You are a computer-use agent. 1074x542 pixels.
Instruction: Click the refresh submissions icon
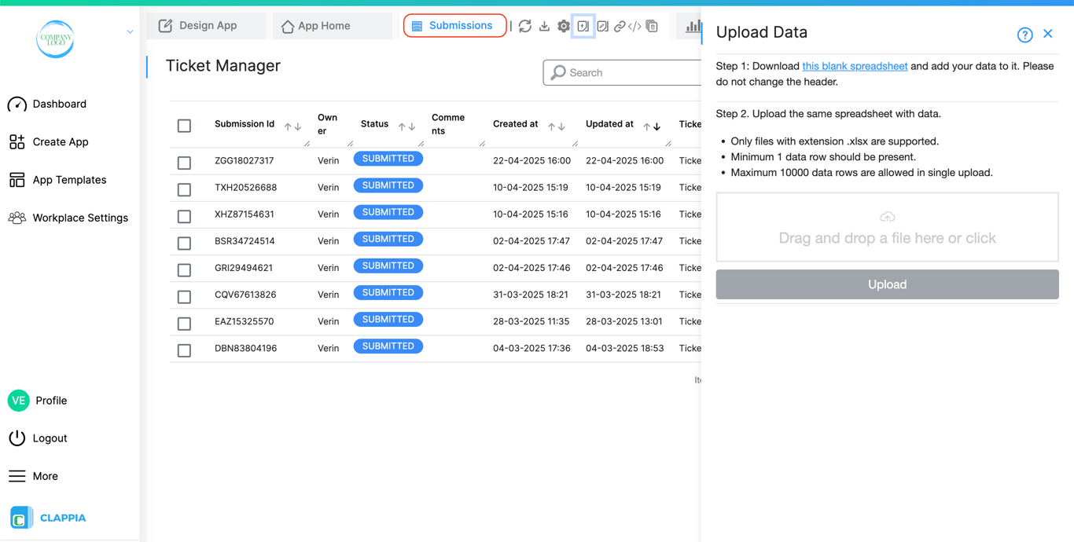524,26
